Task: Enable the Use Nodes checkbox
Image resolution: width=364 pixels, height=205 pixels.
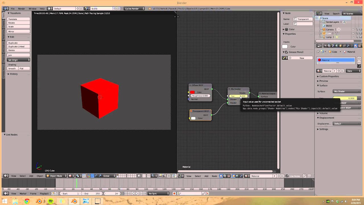Action: (287, 176)
